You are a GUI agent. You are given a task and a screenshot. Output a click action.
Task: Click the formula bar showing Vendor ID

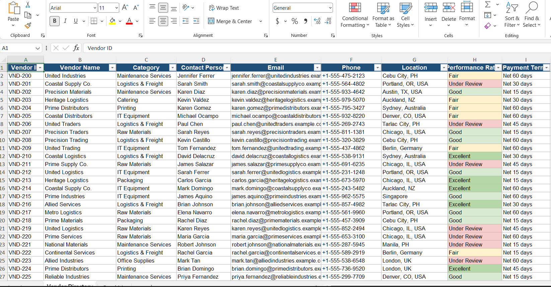pos(317,48)
